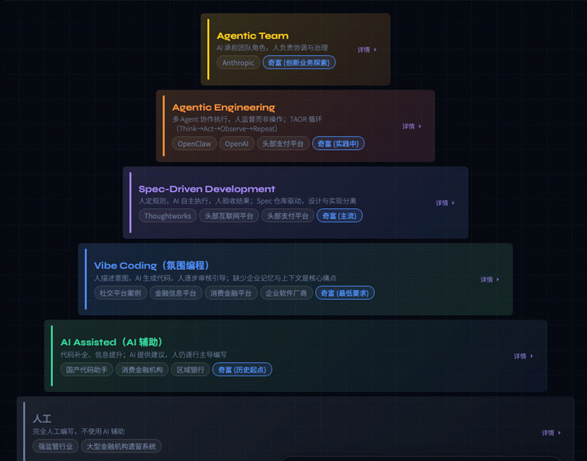
Task: Click description starting 人定规则，AI 自主执行
Action: pos(247,201)
